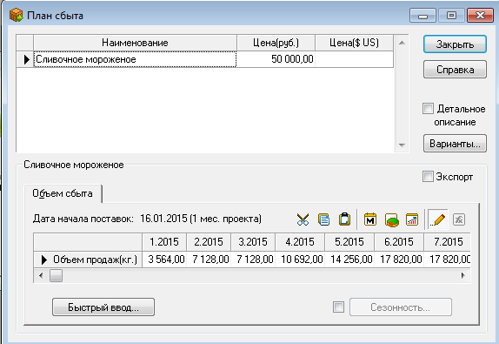Click the 5.2015 column header
This screenshot has width=499, height=344.
[349, 242]
